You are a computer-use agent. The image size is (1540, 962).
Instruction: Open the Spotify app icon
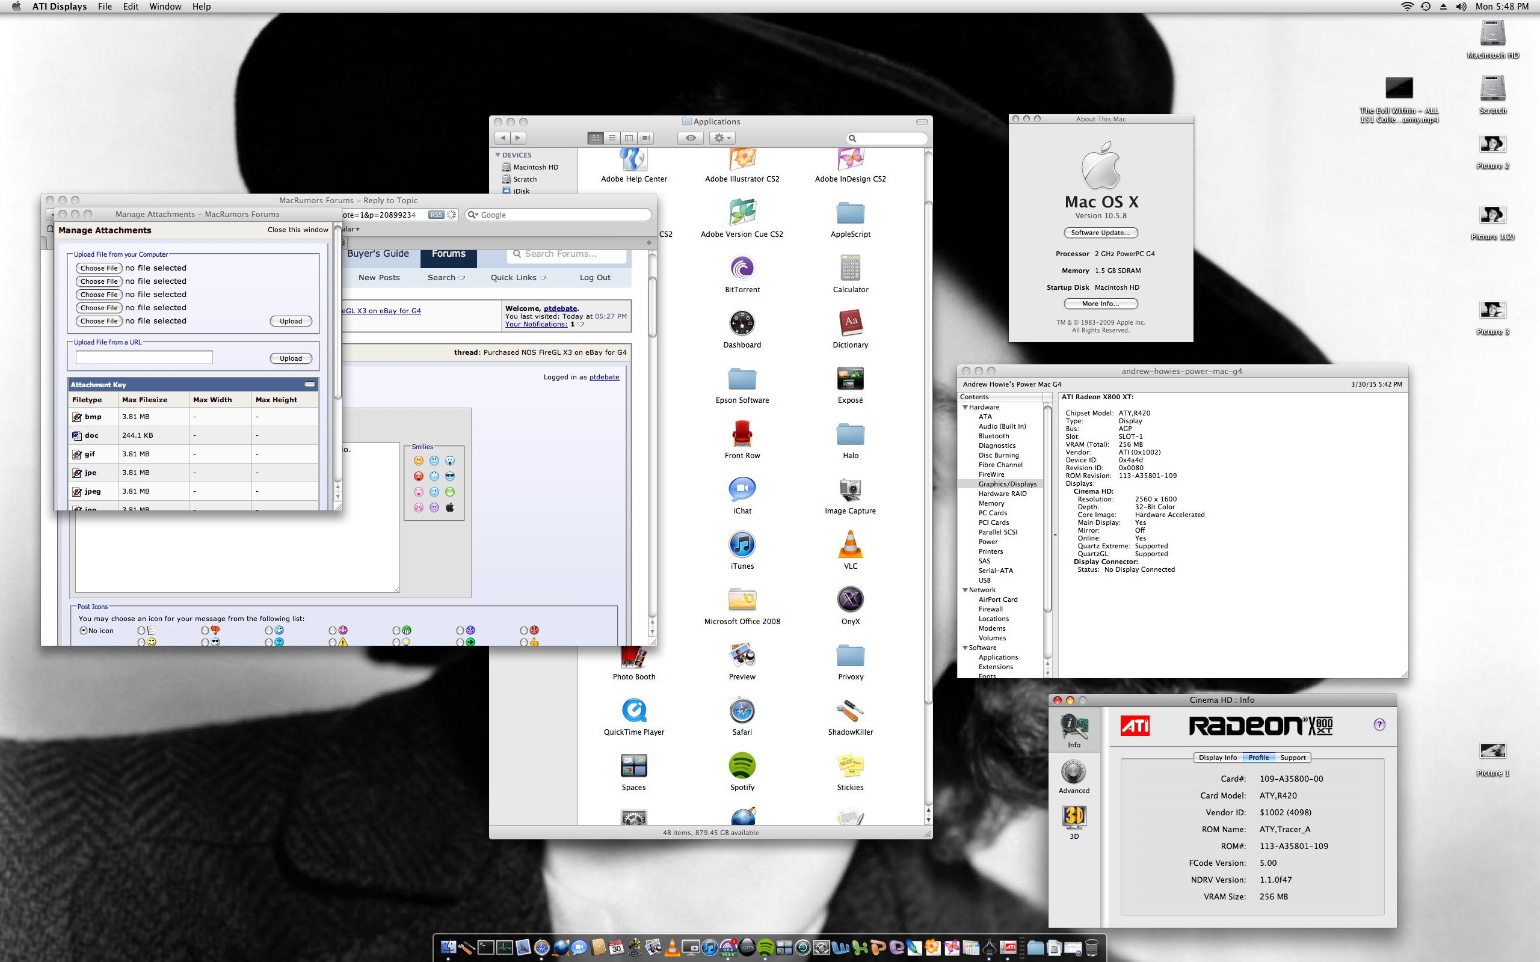point(742,767)
